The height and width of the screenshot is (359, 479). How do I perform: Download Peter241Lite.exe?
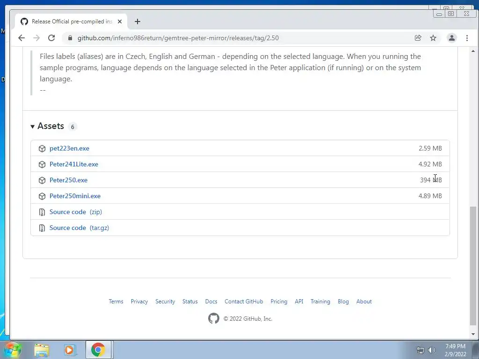pyautogui.click(x=74, y=164)
